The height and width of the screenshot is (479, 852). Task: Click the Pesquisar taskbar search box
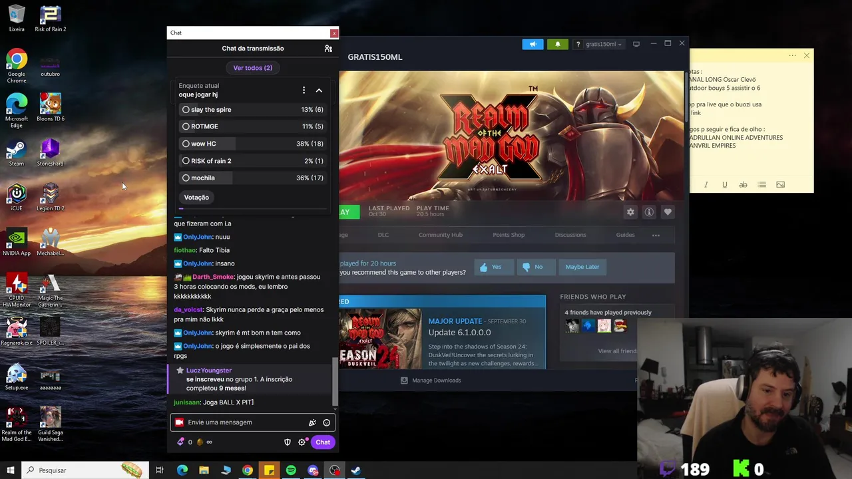(85, 470)
